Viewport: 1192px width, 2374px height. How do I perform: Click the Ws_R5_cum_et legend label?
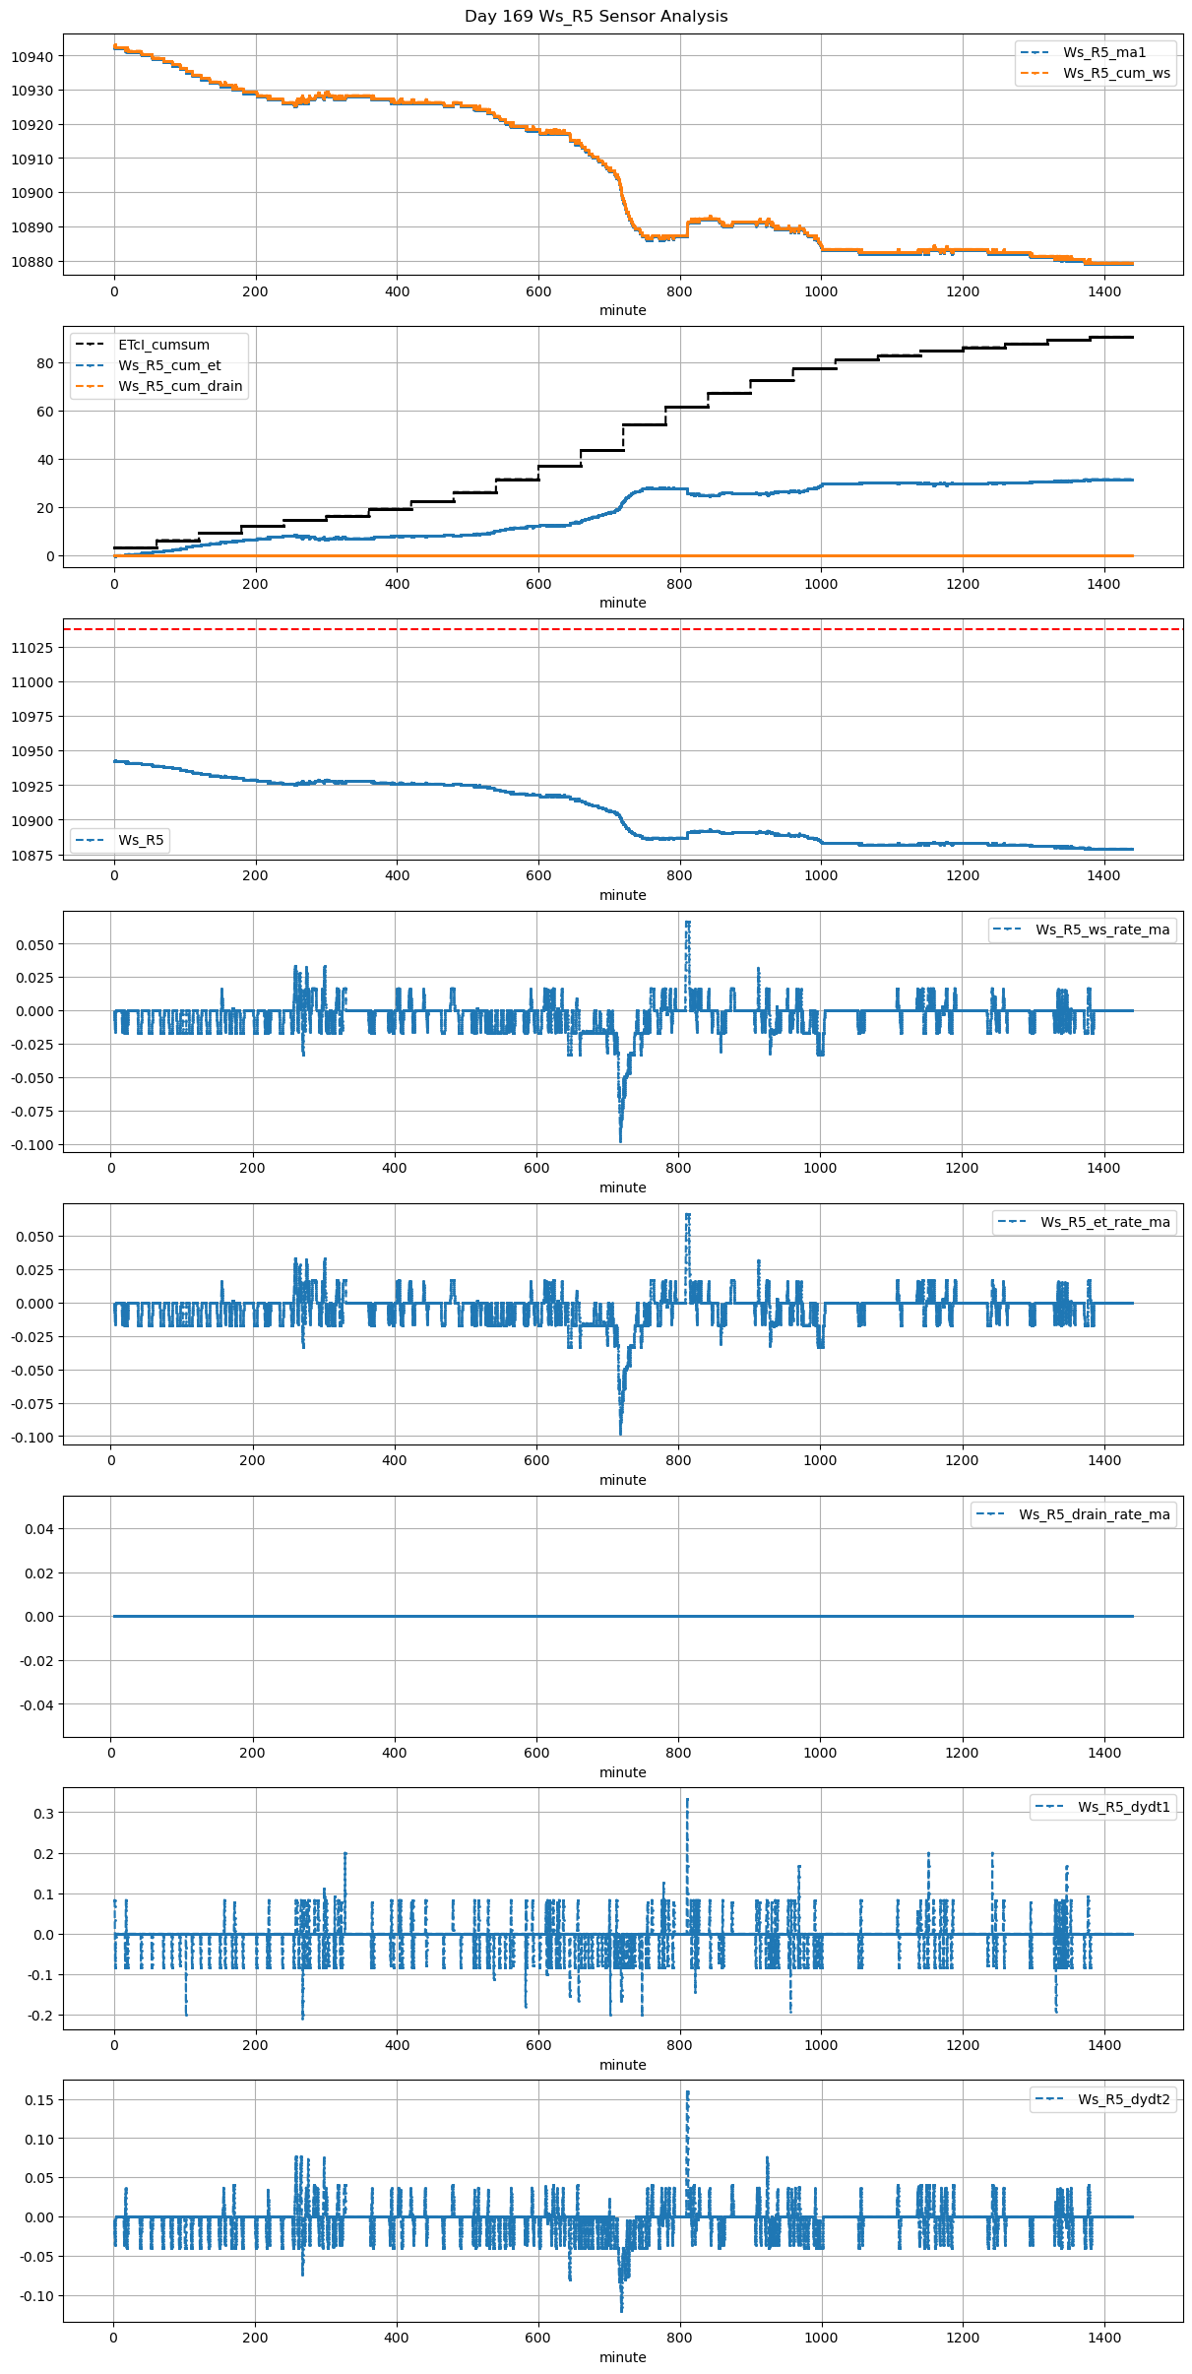pos(169,365)
